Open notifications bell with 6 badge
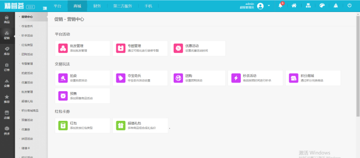 [x=280, y=6]
